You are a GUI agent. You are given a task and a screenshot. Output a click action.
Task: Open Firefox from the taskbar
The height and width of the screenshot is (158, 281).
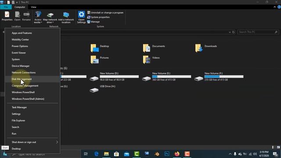(177, 154)
